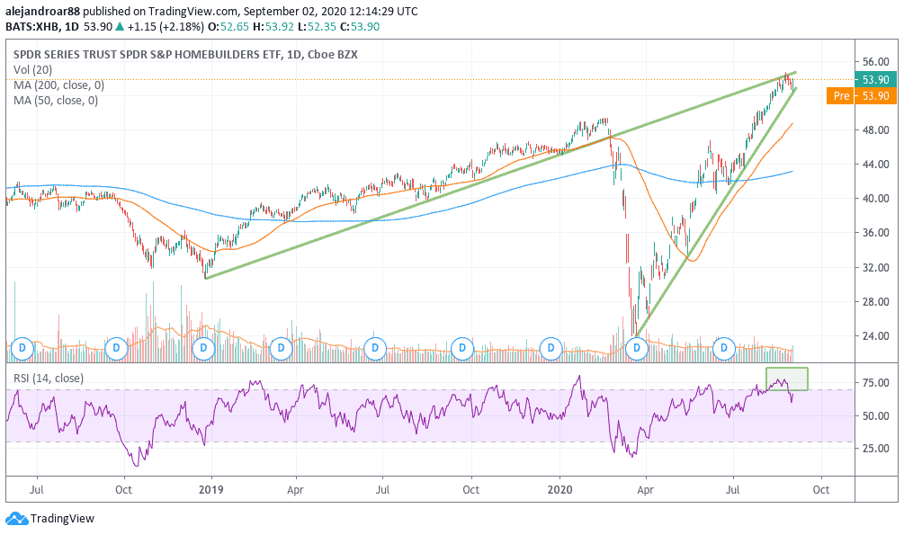The height and width of the screenshot is (535, 904).
Task: Open the dividend marker just before 2019 begins
Action: [203, 348]
